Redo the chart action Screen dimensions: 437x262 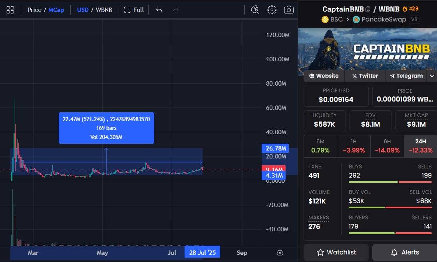coord(176,10)
